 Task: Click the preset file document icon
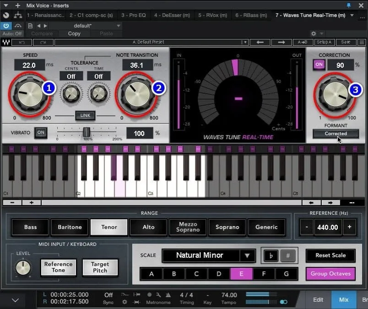30,26
